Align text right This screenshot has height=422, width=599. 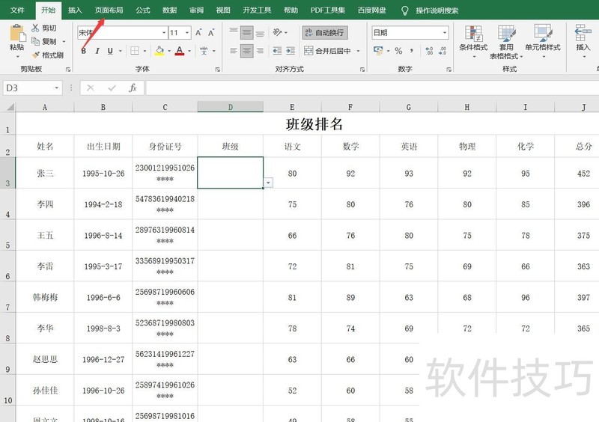260,51
